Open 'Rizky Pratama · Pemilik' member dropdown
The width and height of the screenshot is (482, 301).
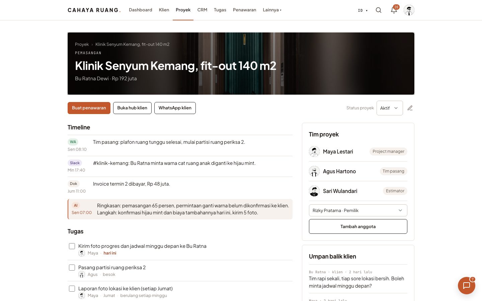(358, 210)
